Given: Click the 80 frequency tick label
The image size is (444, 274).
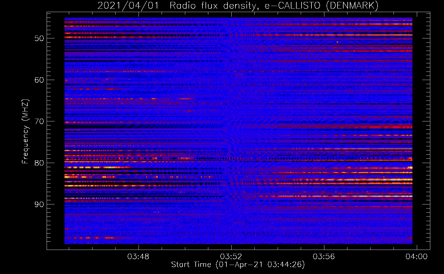Looking at the screenshot, I should [39, 163].
